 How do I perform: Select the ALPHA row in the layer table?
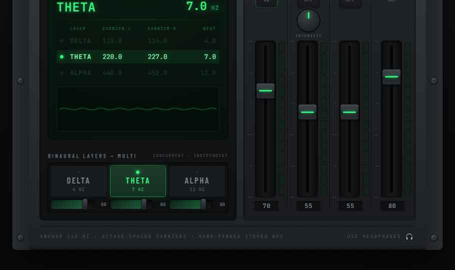click(x=138, y=73)
